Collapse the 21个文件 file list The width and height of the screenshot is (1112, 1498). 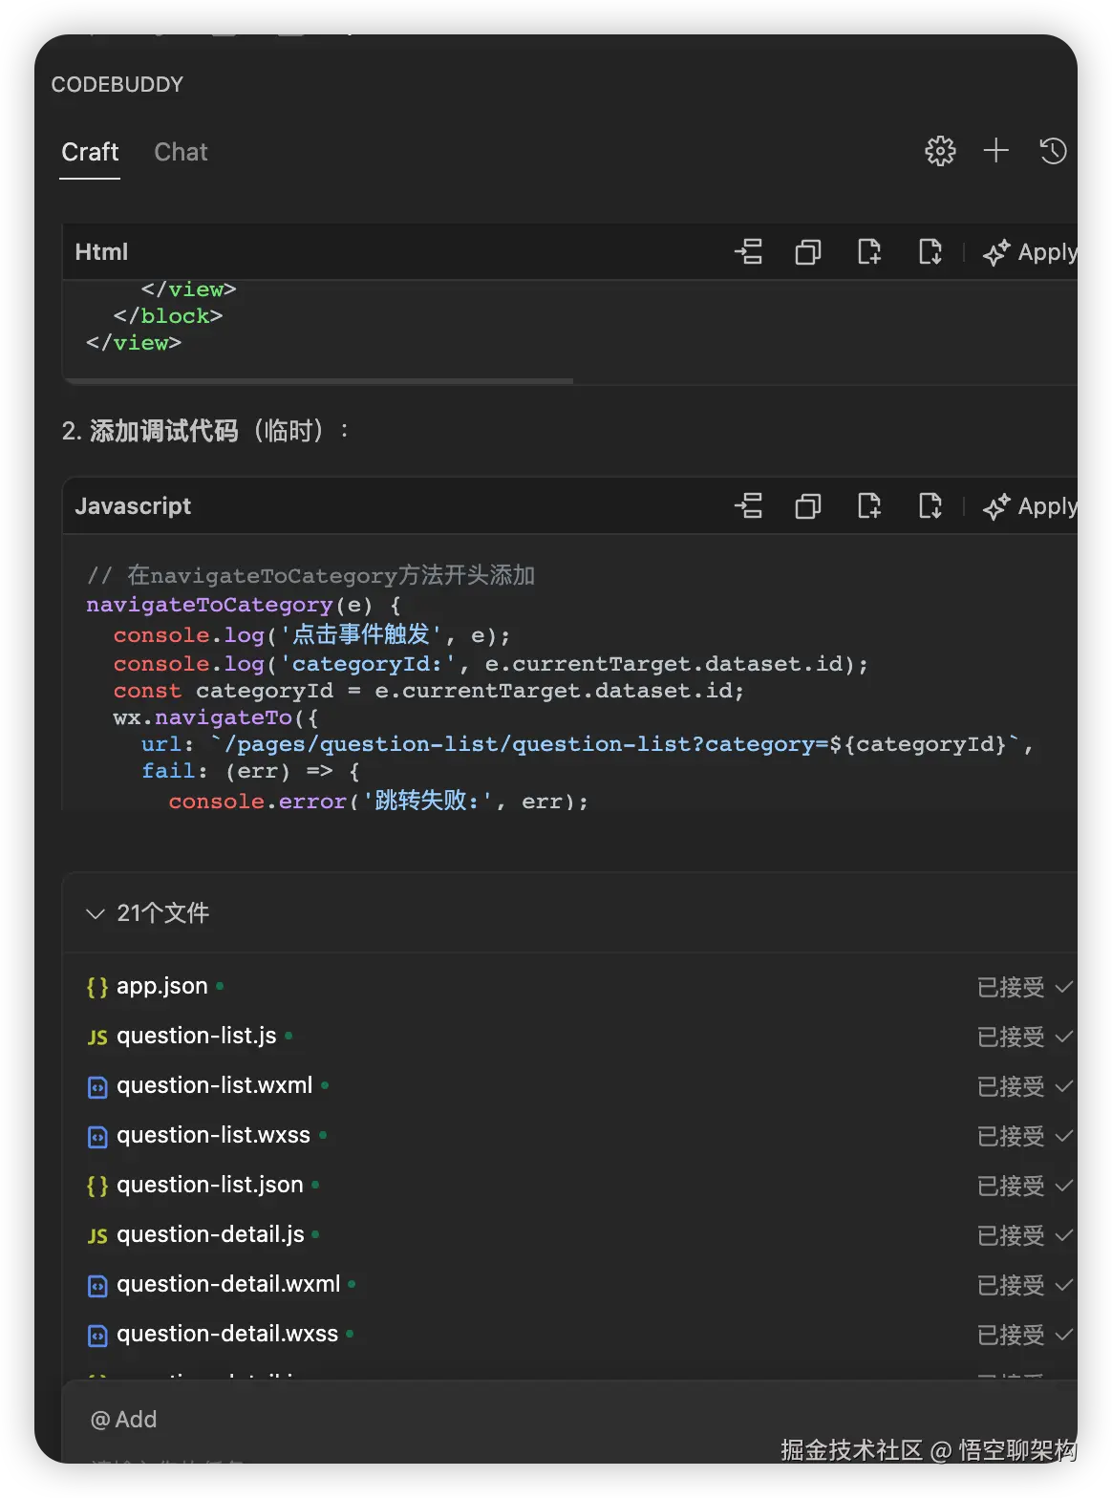coord(95,914)
